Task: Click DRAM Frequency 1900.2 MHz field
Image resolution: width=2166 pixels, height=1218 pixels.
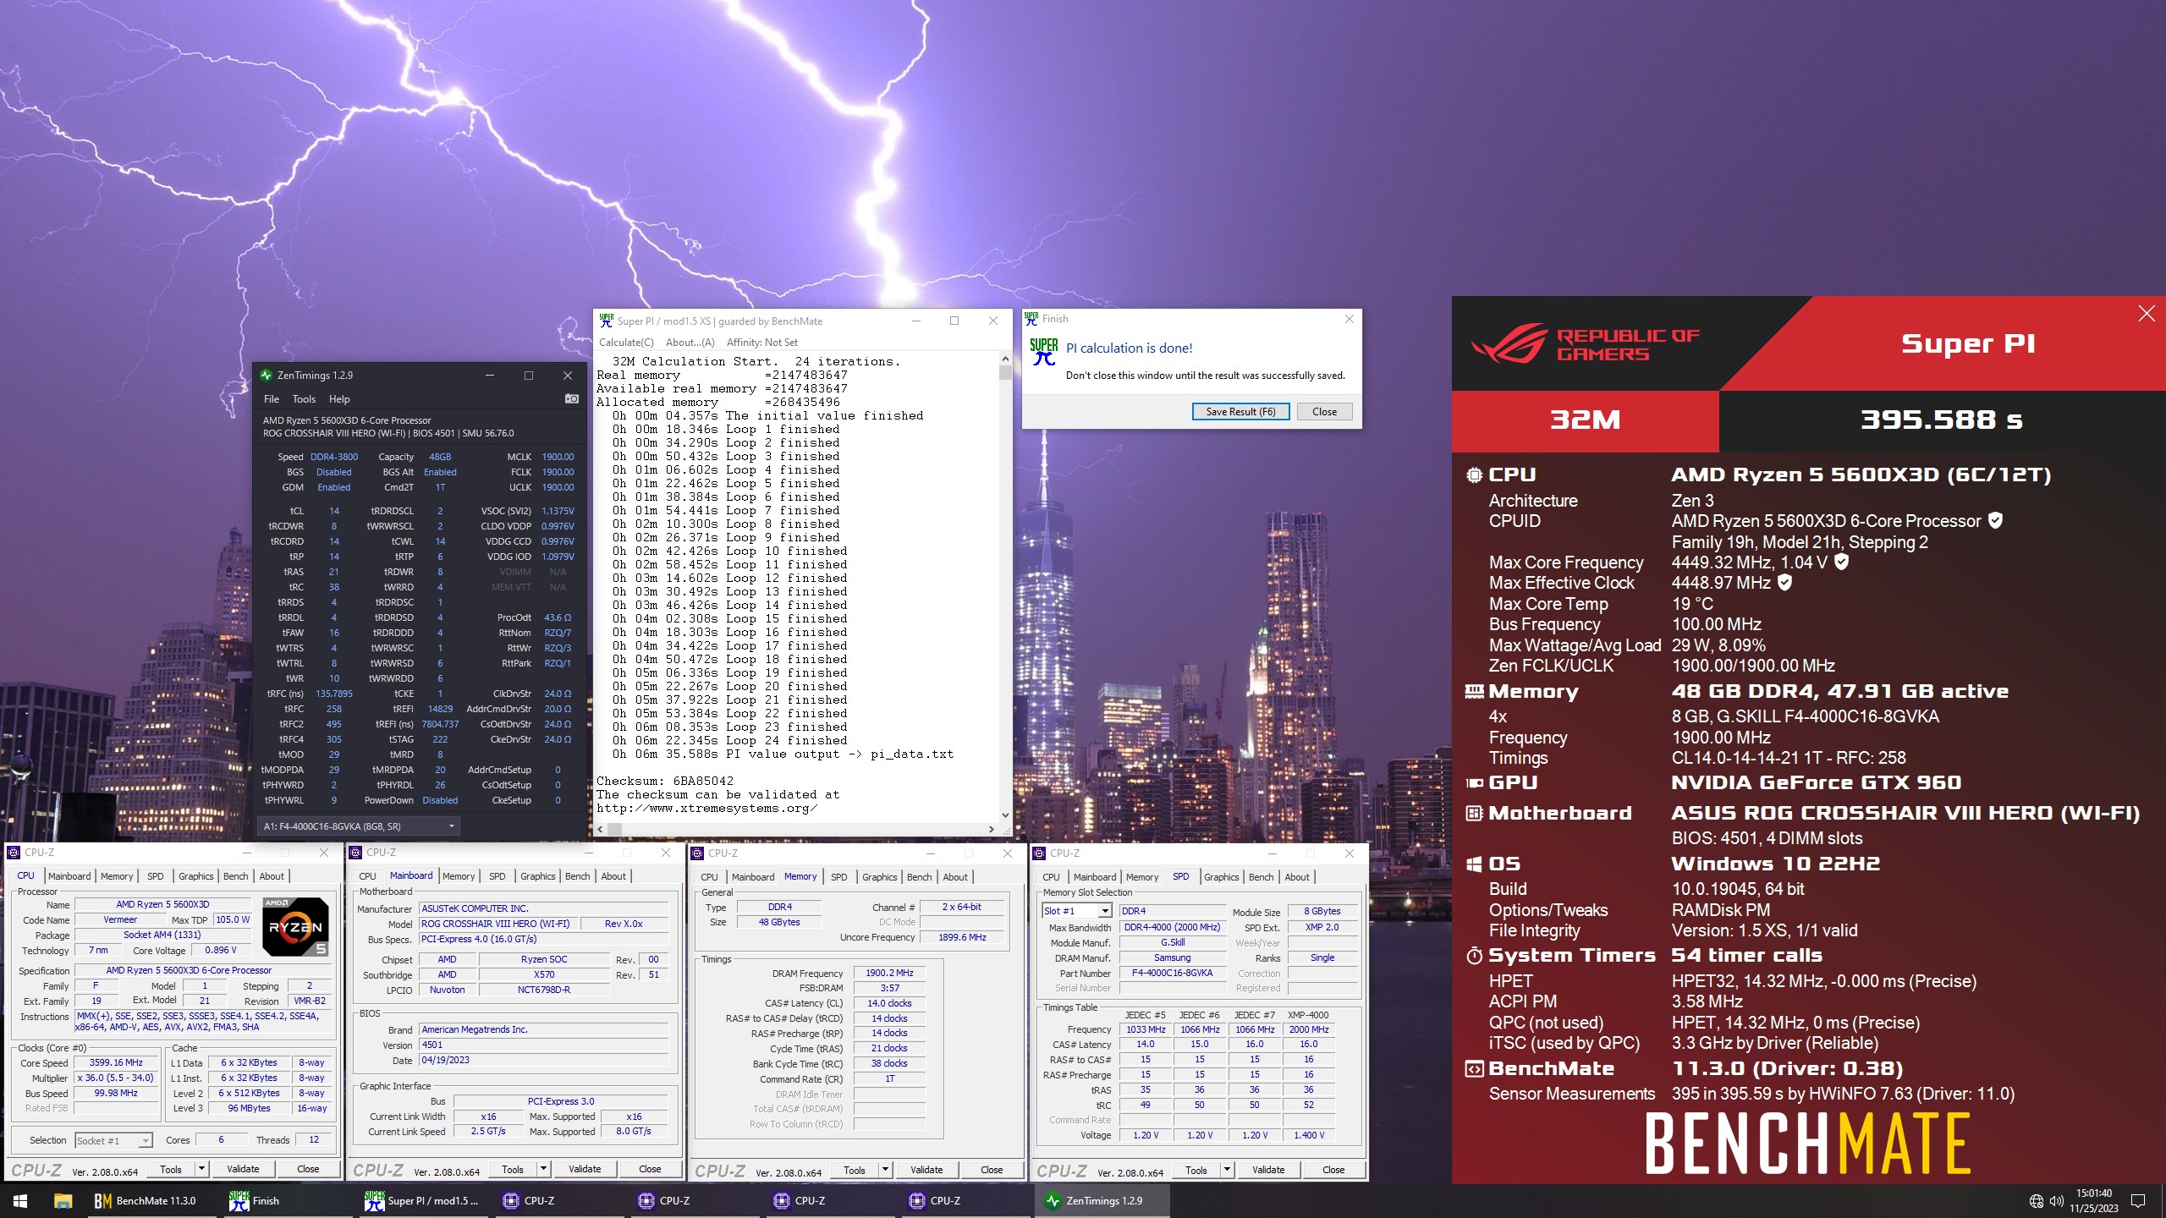Action: click(889, 973)
